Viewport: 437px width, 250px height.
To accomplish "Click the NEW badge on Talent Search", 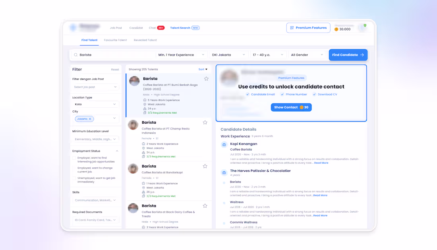I will (x=195, y=28).
